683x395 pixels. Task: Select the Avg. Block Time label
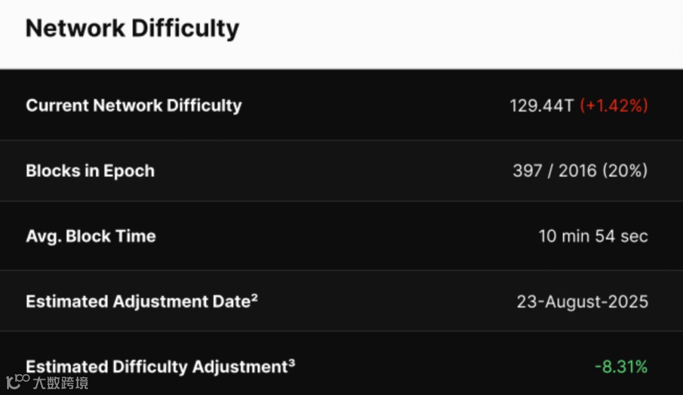90,236
